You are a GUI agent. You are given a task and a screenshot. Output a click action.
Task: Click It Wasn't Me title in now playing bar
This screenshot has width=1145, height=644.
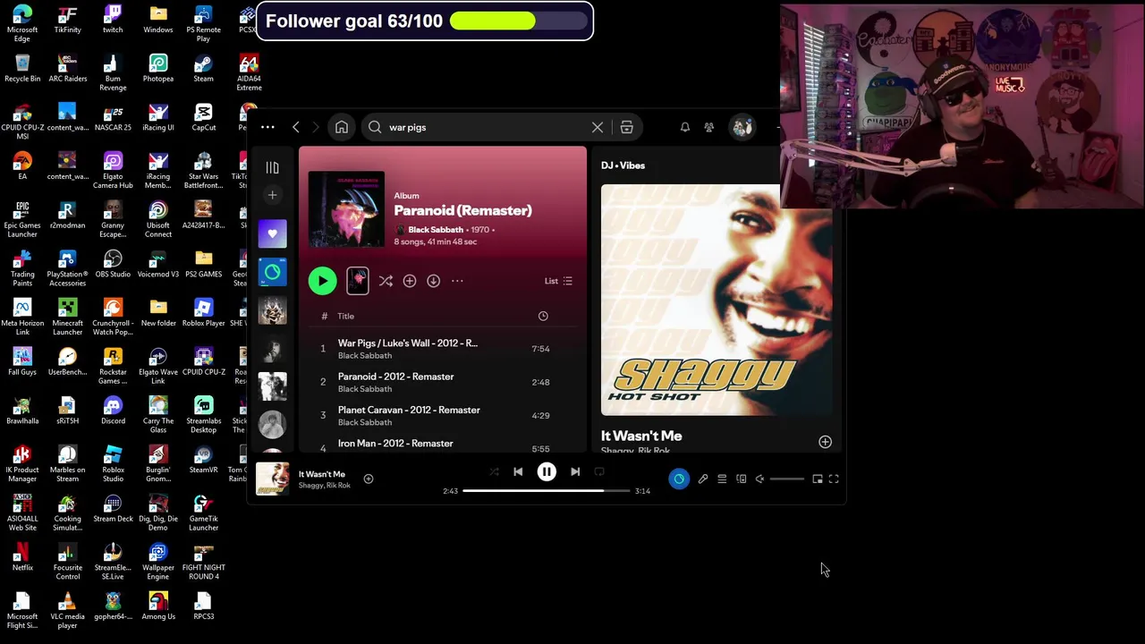[x=322, y=474]
